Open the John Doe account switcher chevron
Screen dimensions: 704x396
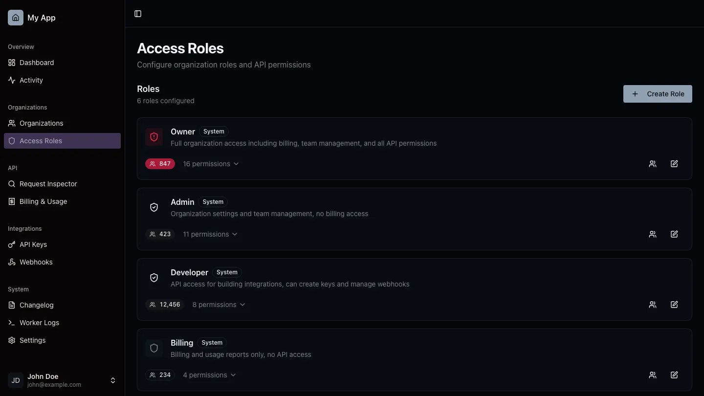click(x=112, y=380)
